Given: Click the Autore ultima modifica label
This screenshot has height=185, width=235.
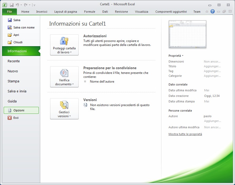Looking at the screenshot, I should pos(184,127).
